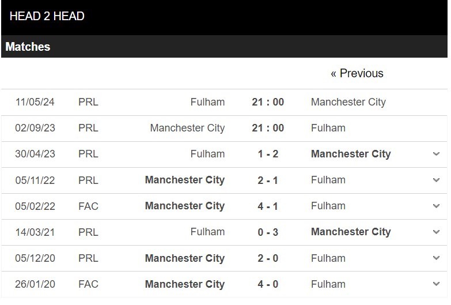451x305 pixels.
Task: Select the FAC label on 05/02/22
Action: 88,206
